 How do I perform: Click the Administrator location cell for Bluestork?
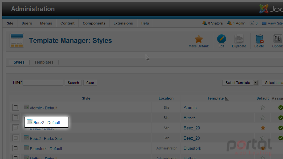tap(166, 148)
